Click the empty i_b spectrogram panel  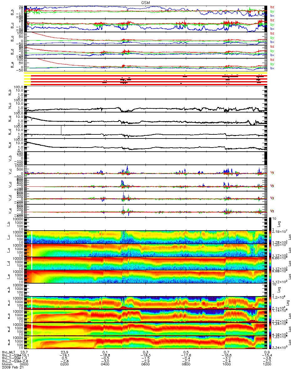146,224
